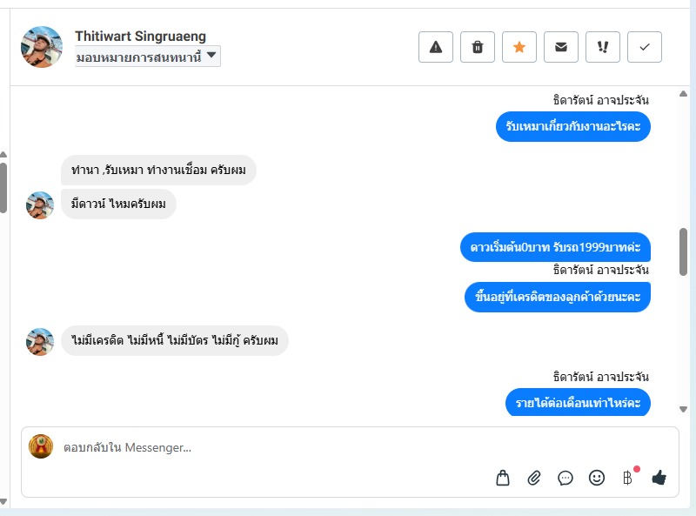696x516 pixels.
Task: Toggle the checkmark done button
Action: pos(645,47)
